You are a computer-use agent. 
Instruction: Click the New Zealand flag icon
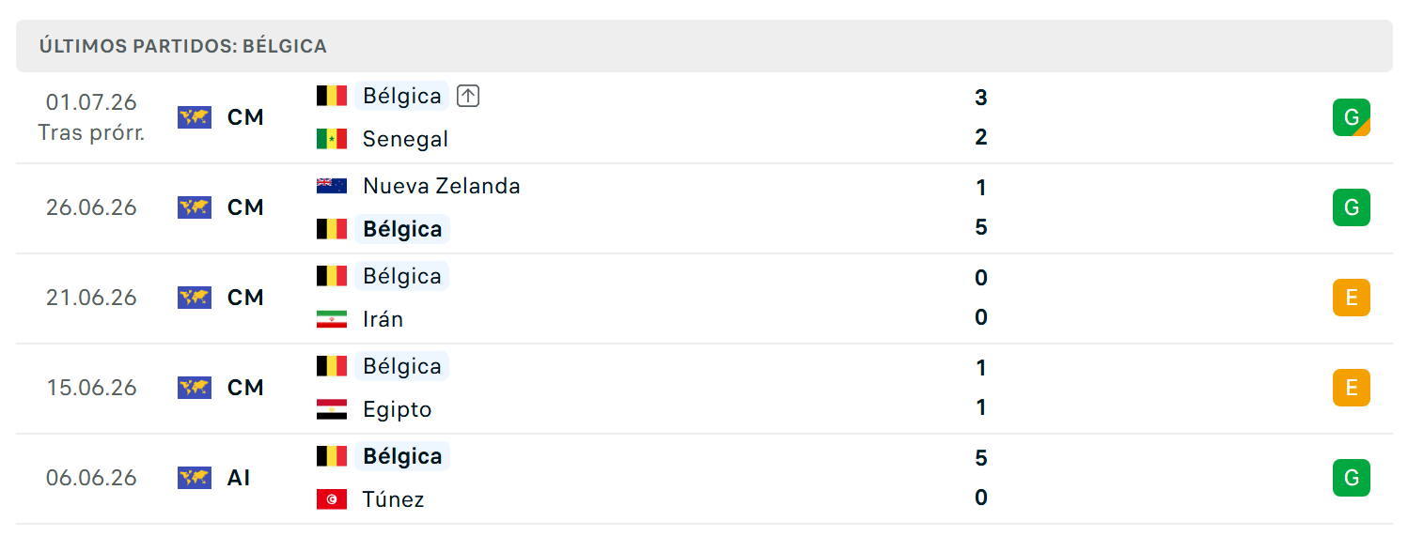coord(332,186)
